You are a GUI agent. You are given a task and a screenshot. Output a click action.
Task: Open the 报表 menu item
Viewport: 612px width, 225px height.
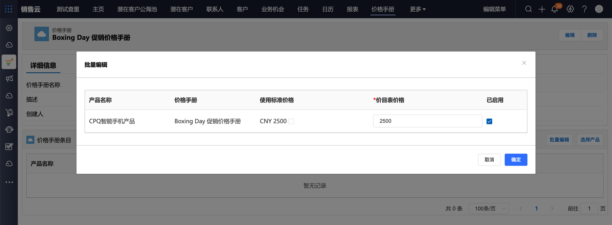[x=352, y=9]
